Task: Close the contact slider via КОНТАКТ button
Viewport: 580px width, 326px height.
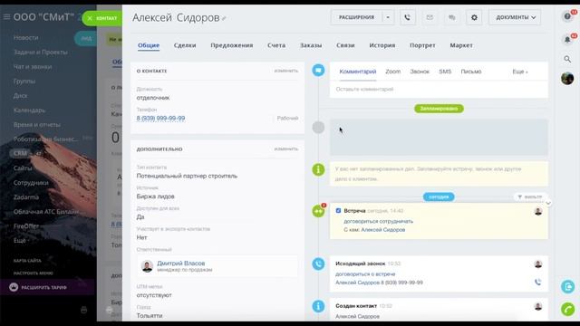Action: point(102,18)
